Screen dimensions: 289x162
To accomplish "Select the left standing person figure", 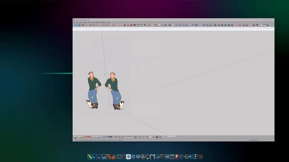I will tap(93, 90).
